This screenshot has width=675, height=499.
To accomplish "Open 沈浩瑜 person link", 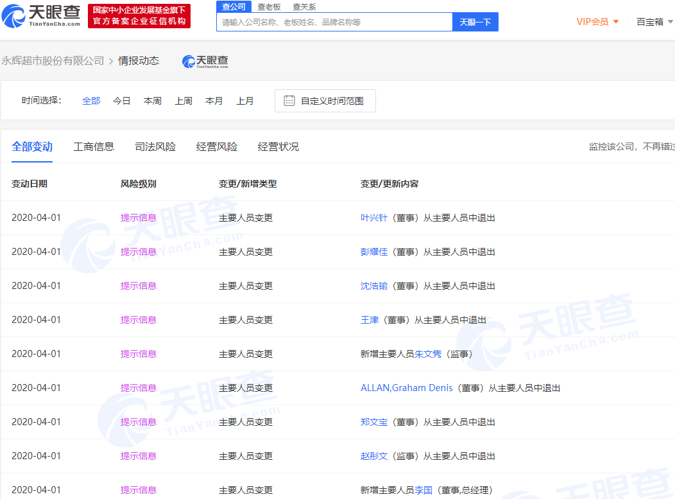I will [373, 286].
